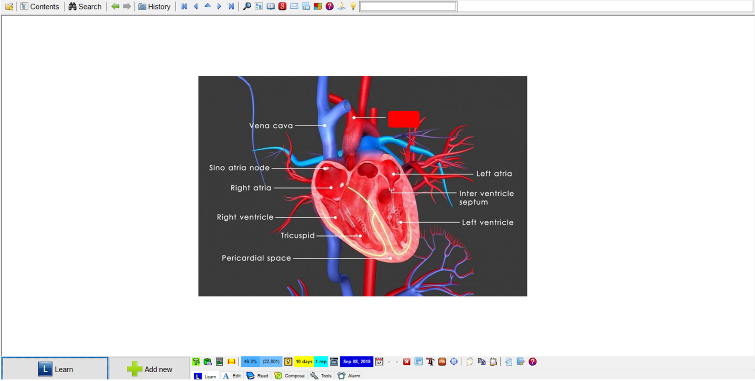Click the red X delete icon
This screenshot has width=755, height=381.
click(x=407, y=362)
